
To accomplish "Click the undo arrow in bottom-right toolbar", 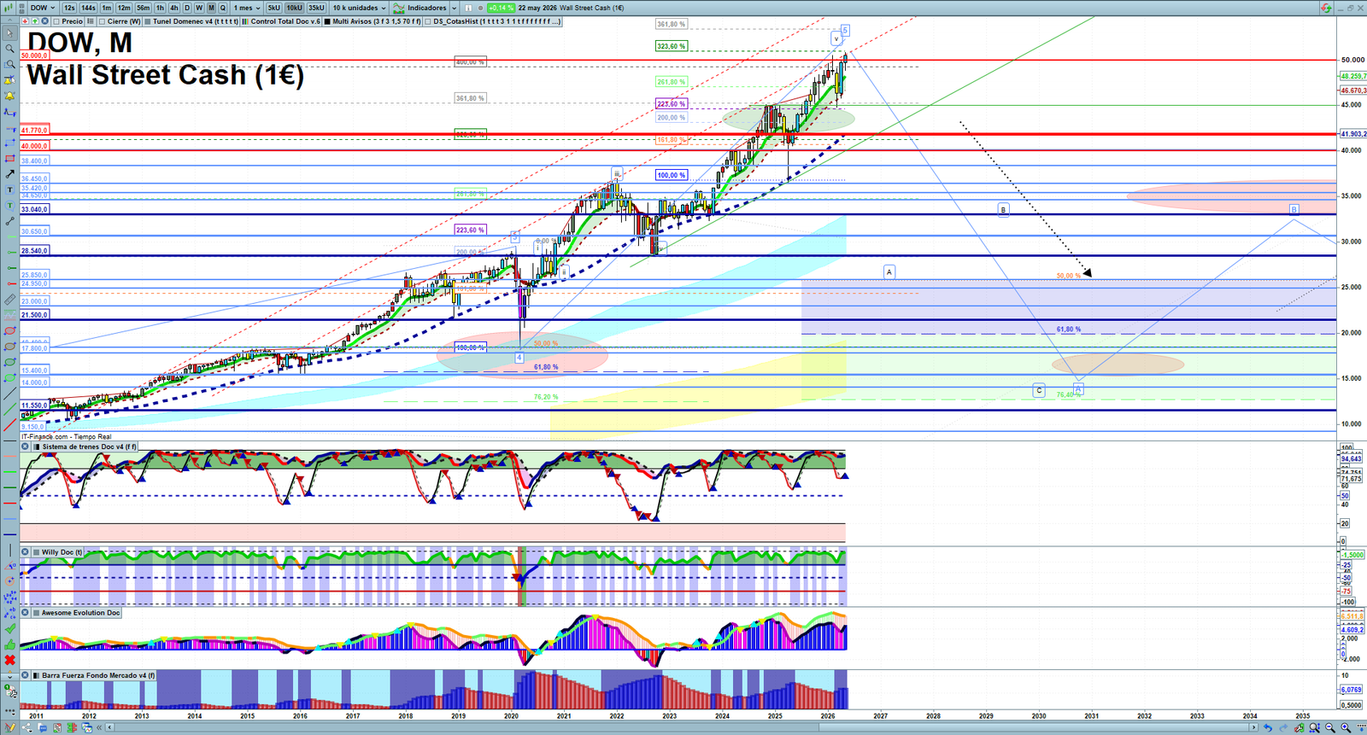I will [x=1268, y=727].
